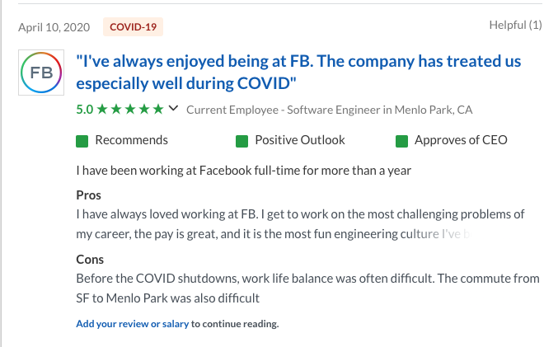Screen dimensions: 558x347
Task: Click the Recommends label text
Action: tap(131, 140)
